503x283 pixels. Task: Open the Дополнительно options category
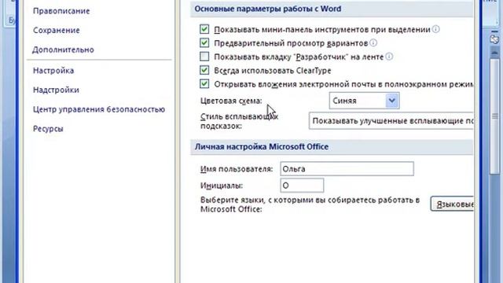pos(63,50)
